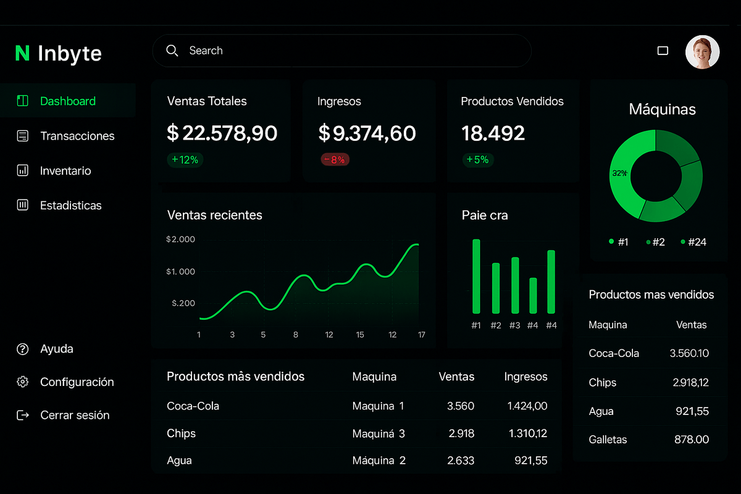This screenshot has height=494, width=741.
Task: Select the Dashboard icon in the sidebar
Action: tap(23, 100)
